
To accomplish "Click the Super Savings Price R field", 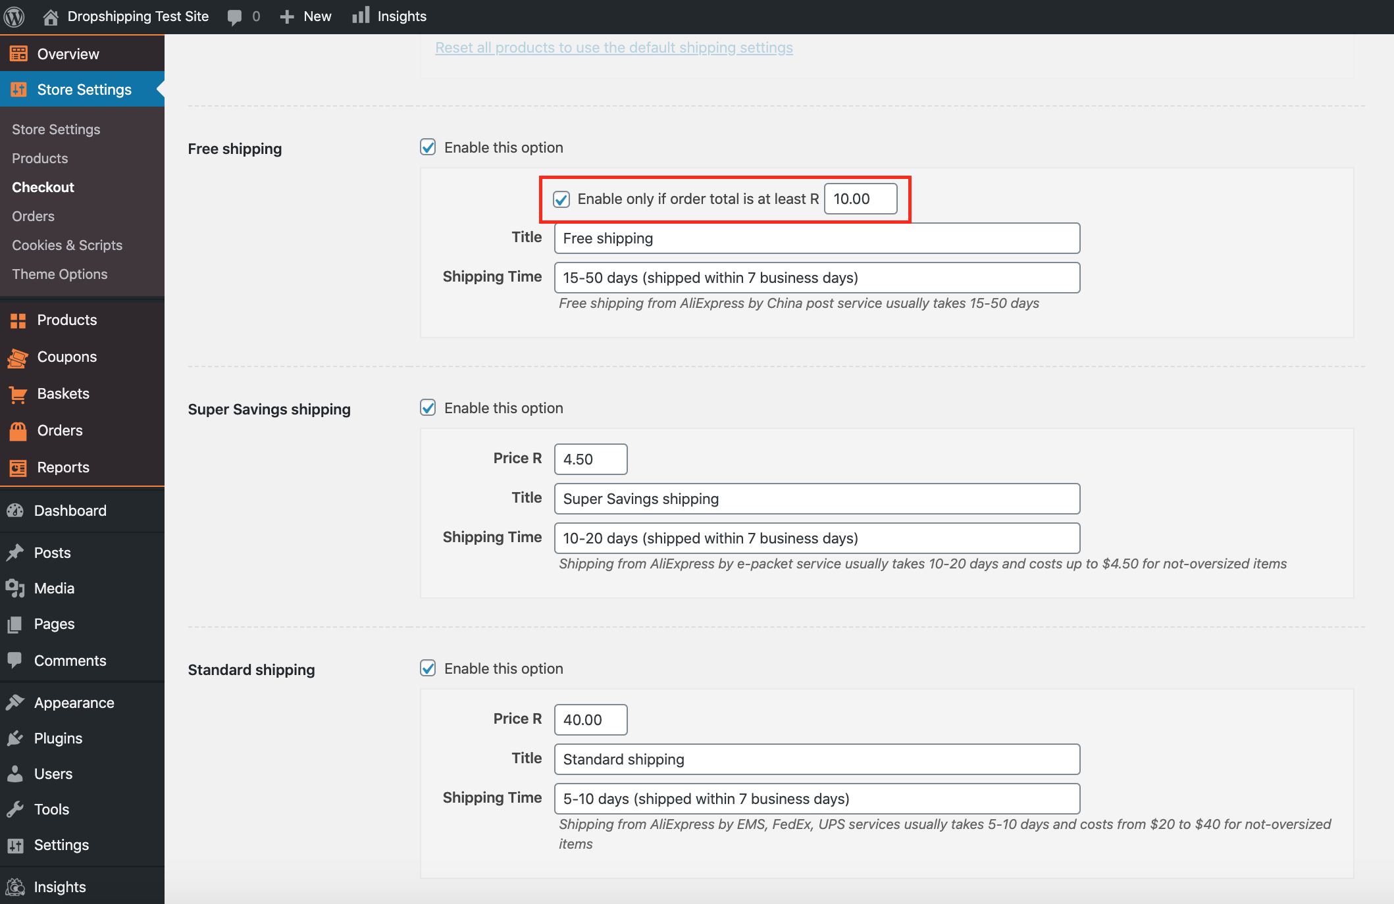I will [x=590, y=459].
